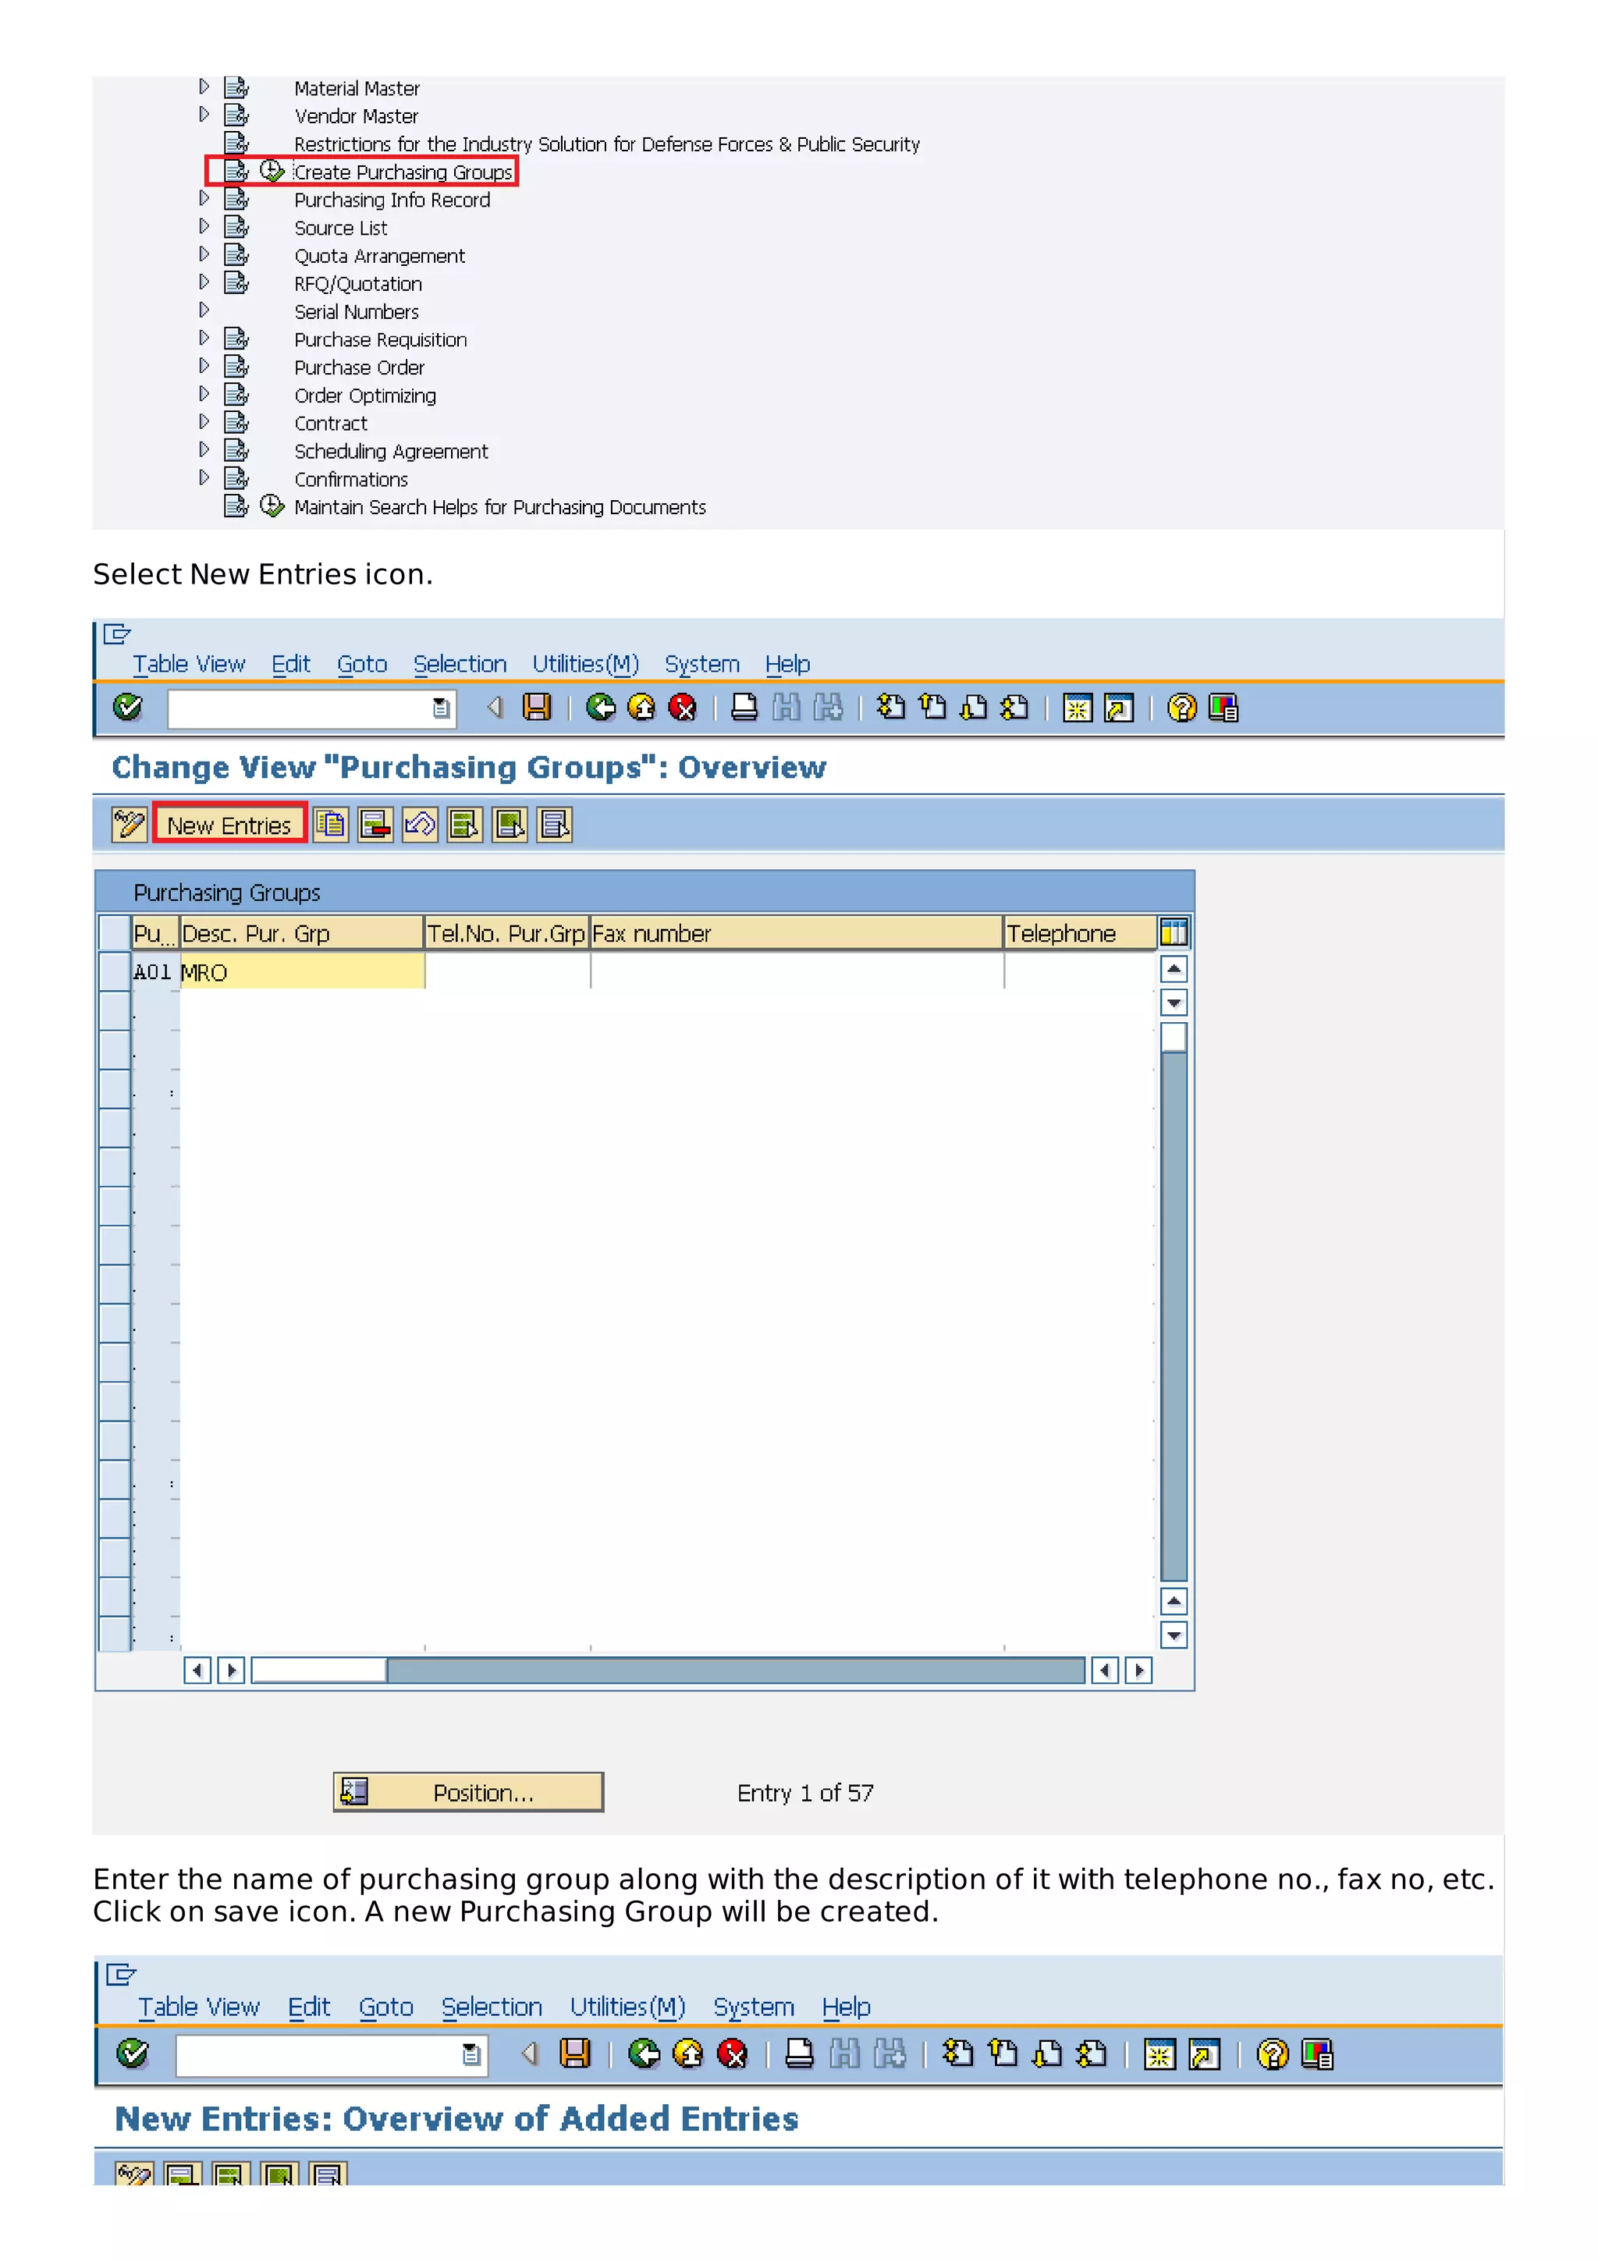Select row A01 MRO using row selector
The width and height of the screenshot is (1598, 2261).
(115, 972)
